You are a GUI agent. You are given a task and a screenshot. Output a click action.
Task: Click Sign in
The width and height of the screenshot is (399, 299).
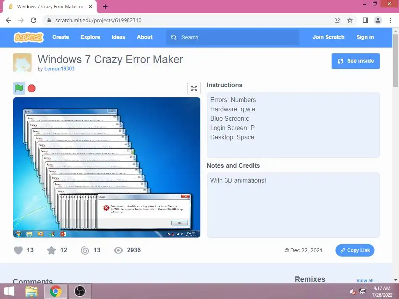click(365, 37)
